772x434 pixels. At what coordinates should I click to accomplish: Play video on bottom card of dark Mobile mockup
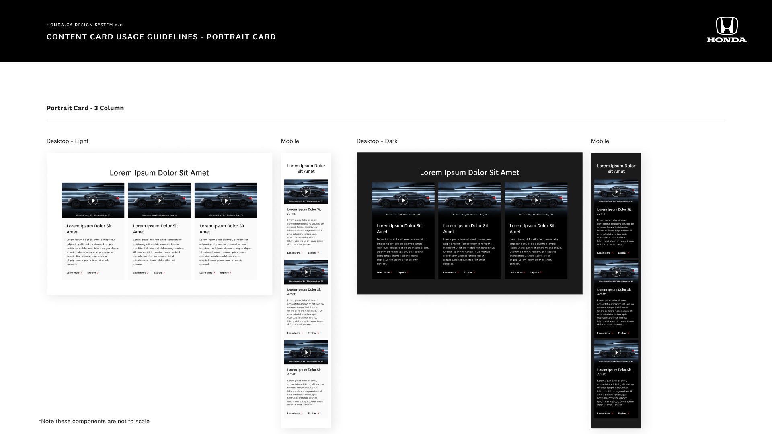(x=616, y=352)
